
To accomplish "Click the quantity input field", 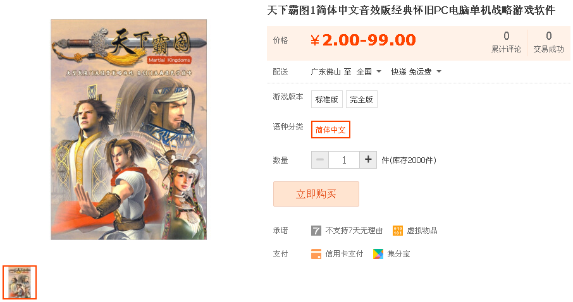I will pyautogui.click(x=344, y=160).
